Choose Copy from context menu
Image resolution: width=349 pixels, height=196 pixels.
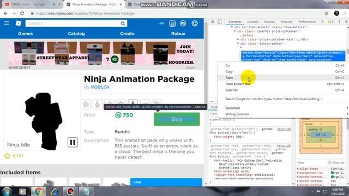283,71
